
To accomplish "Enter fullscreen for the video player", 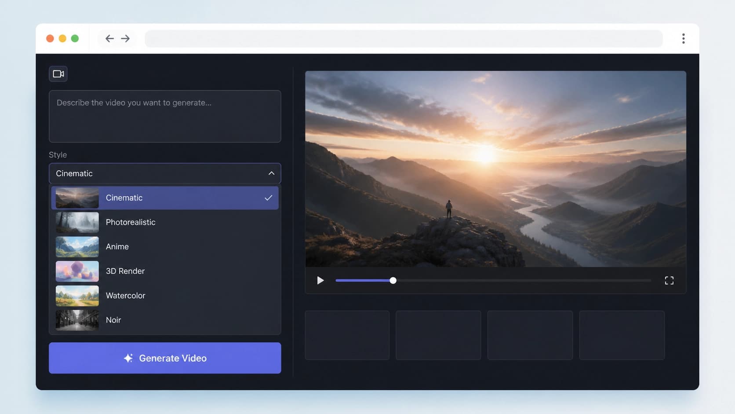I will pyautogui.click(x=669, y=280).
